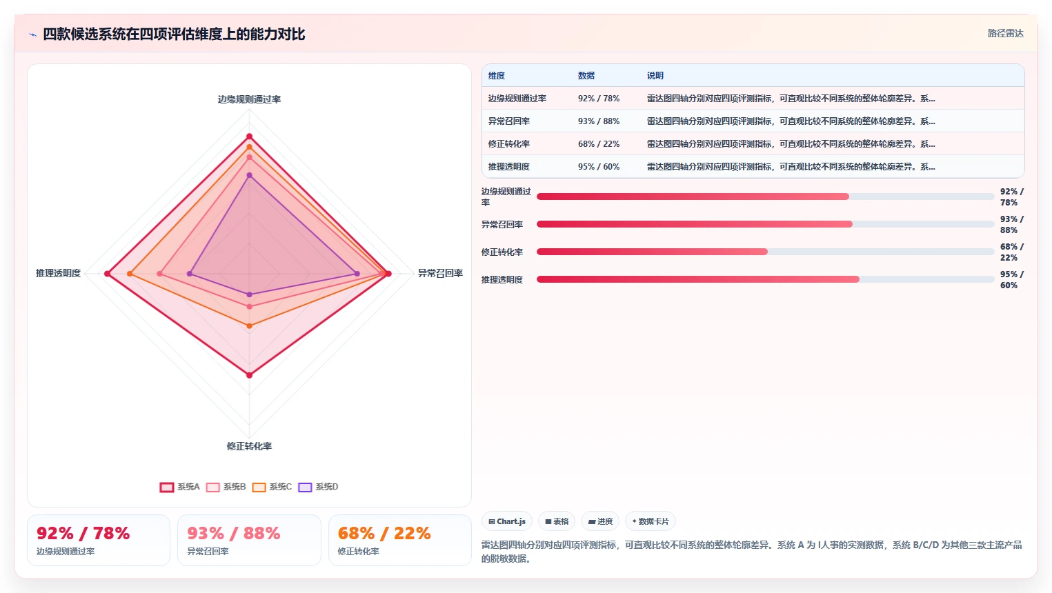The width and height of the screenshot is (1052, 593).
Task: Select the 表格 tag chip
Action: pos(557,521)
